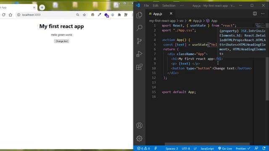Change Spaces: 2 indentation setting

[171, 148]
